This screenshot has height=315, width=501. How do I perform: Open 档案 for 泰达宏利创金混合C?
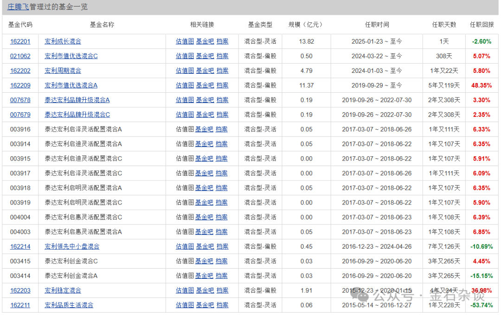tap(222, 261)
